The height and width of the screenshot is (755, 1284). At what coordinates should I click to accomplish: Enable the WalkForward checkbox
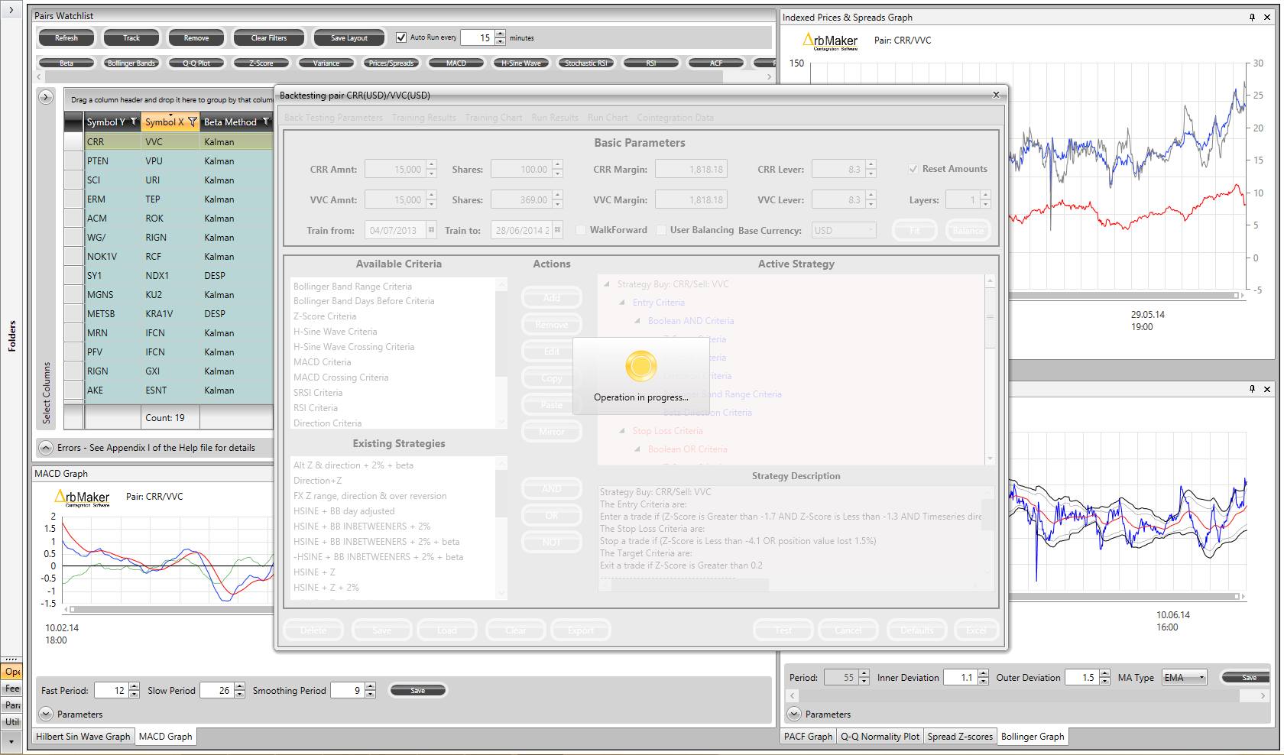pos(581,230)
